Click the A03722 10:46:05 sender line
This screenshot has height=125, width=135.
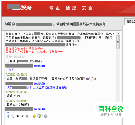(16, 92)
